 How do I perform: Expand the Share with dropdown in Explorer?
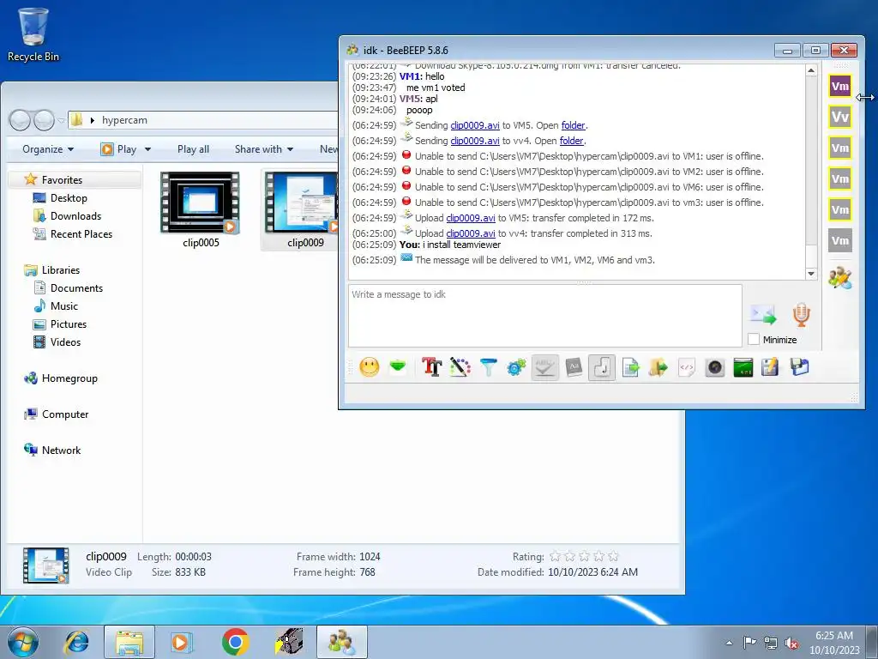[264, 149]
